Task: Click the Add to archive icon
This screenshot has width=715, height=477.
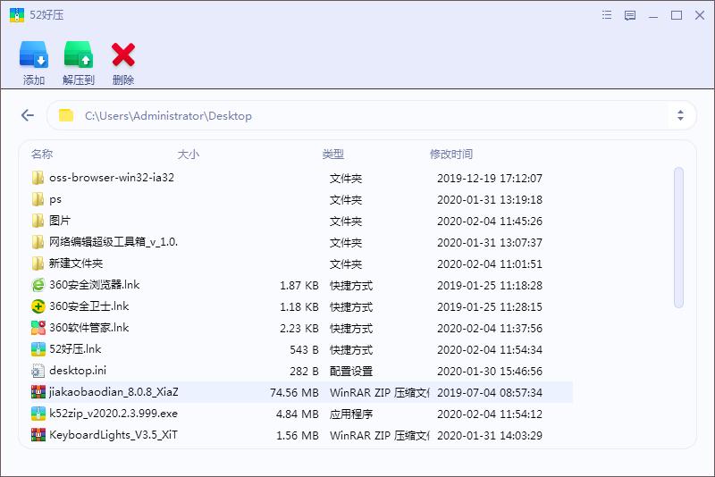Action: click(33, 56)
